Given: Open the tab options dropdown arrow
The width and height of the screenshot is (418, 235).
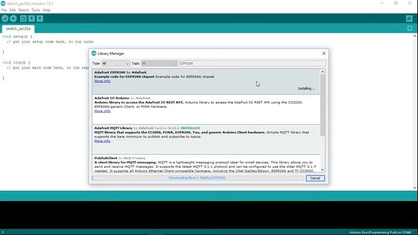Looking at the screenshot, I should click(x=410, y=28).
